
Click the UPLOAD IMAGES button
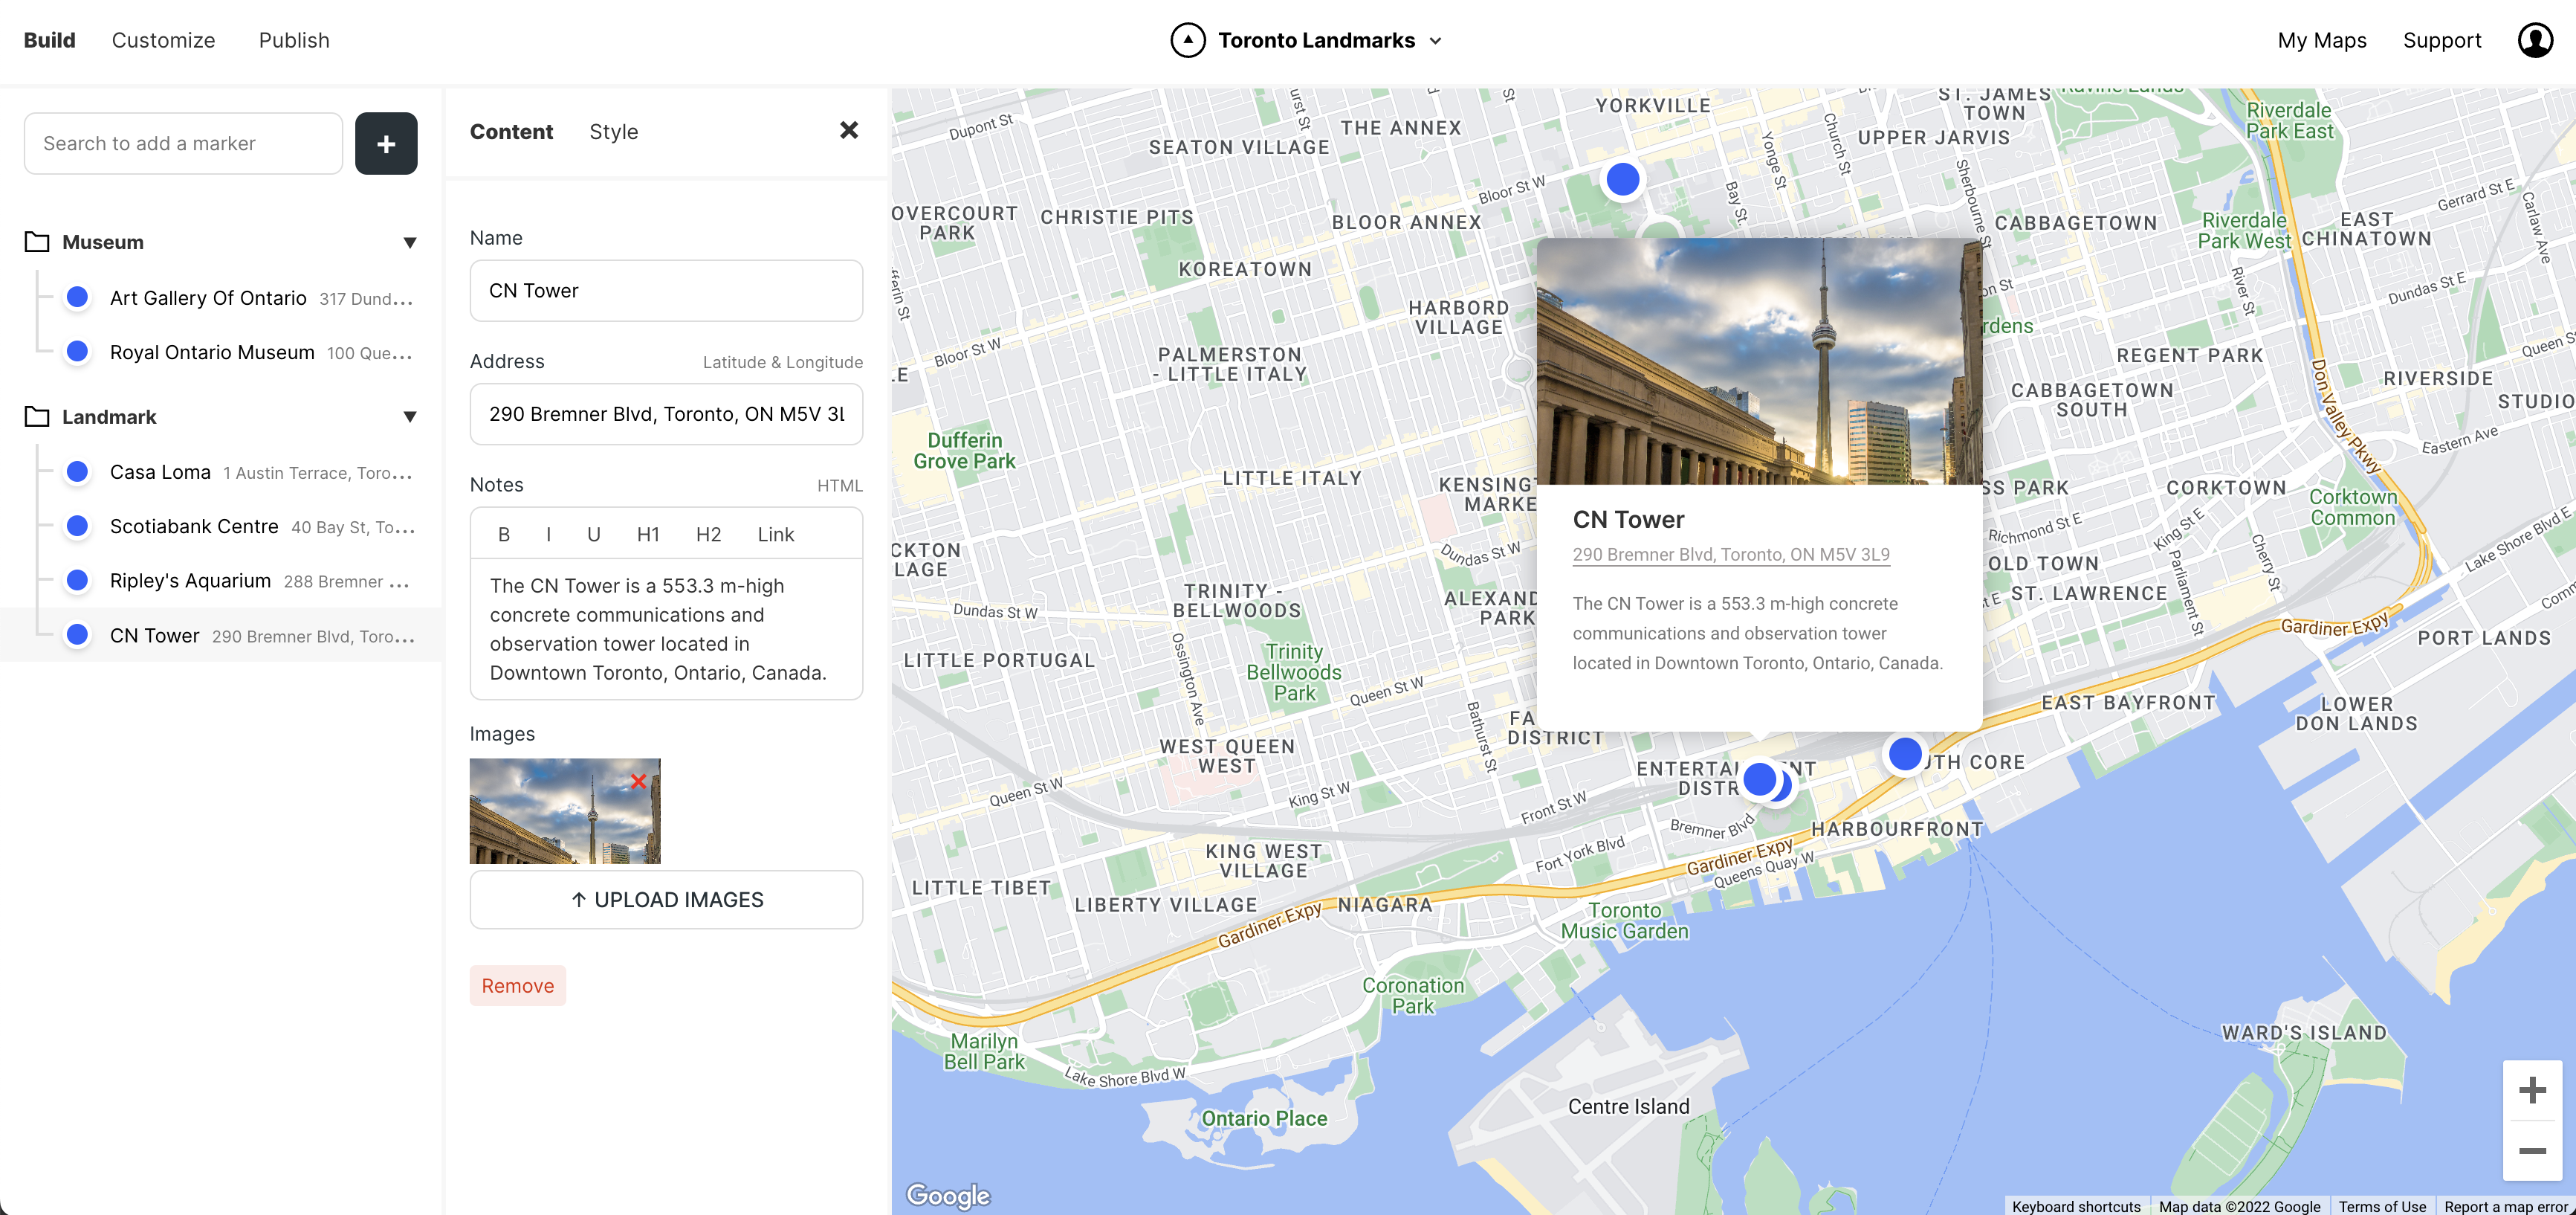coord(666,900)
